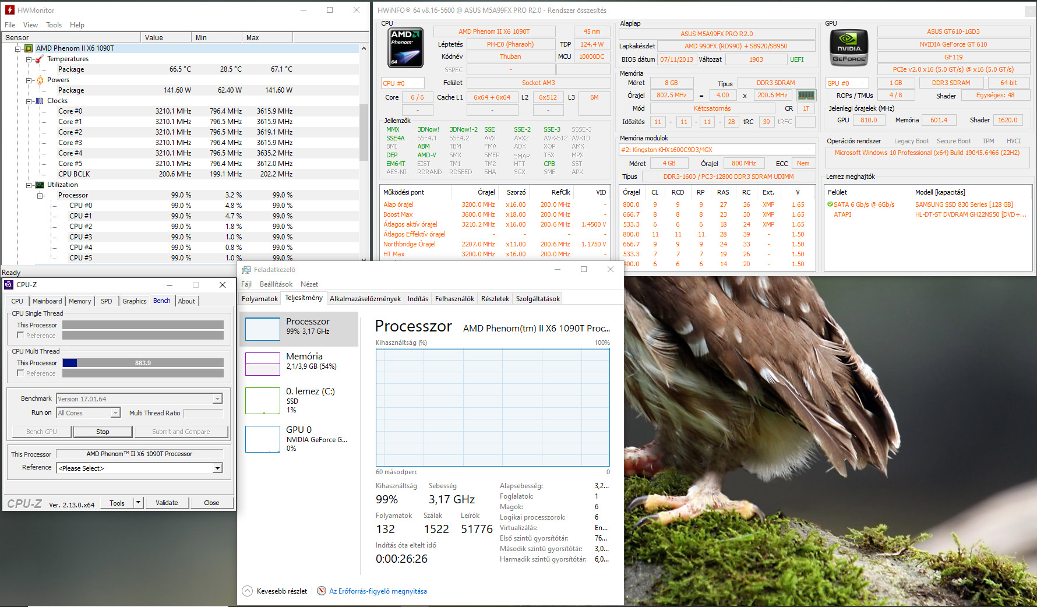Open the GPU #0 selector in HWiNFO
This screenshot has width=1037, height=607.
[x=846, y=83]
